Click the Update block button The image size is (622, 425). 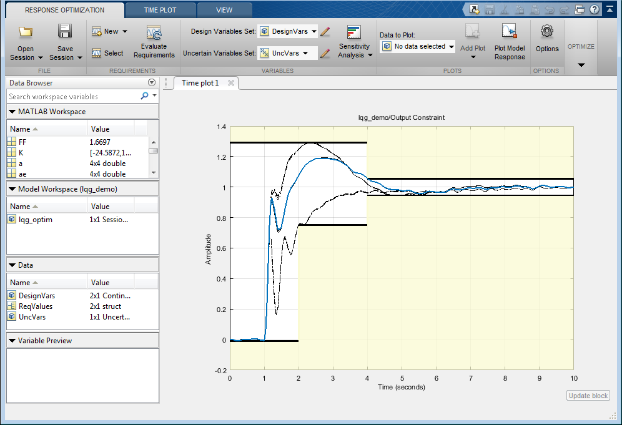pyautogui.click(x=588, y=396)
